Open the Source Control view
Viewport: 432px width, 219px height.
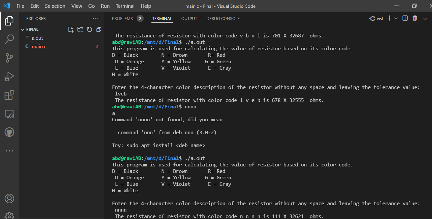pyautogui.click(x=9, y=58)
